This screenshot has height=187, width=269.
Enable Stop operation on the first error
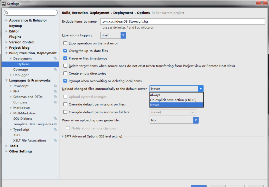tap(65, 43)
